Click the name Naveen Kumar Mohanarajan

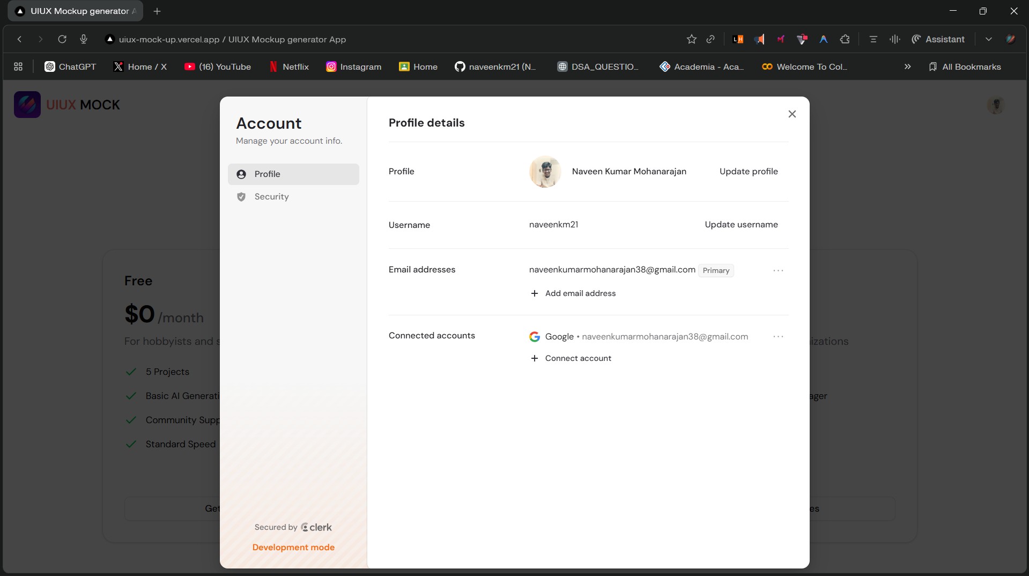pyautogui.click(x=629, y=172)
